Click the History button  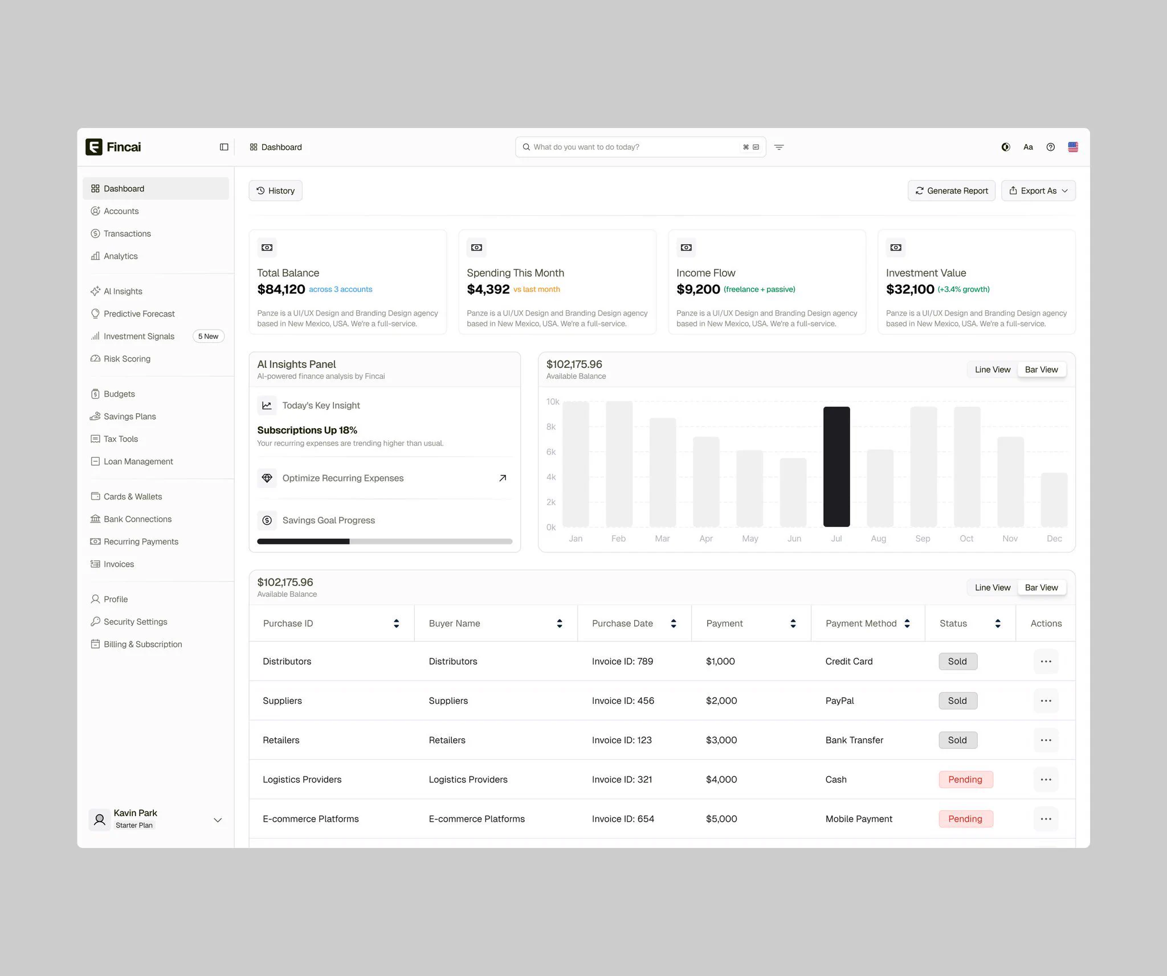pyautogui.click(x=275, y=191)
